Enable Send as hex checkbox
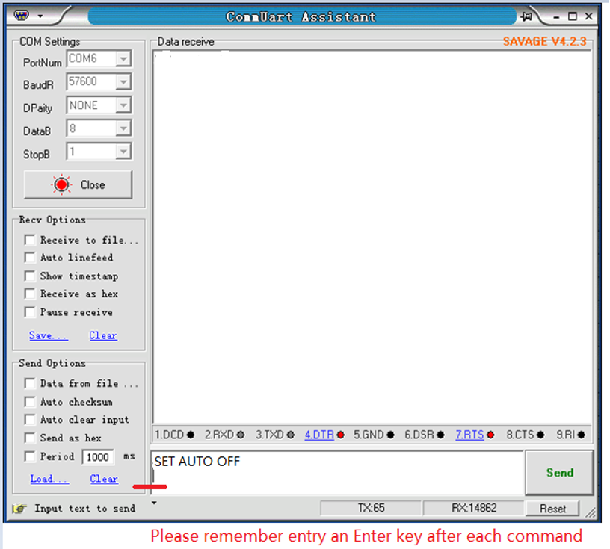Image resolution: width=610 pixels, height=549 pixels. click(x=30, y=438)
